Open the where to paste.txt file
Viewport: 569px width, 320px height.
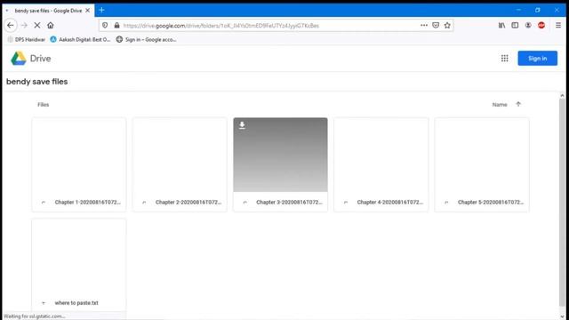point(79,265)
